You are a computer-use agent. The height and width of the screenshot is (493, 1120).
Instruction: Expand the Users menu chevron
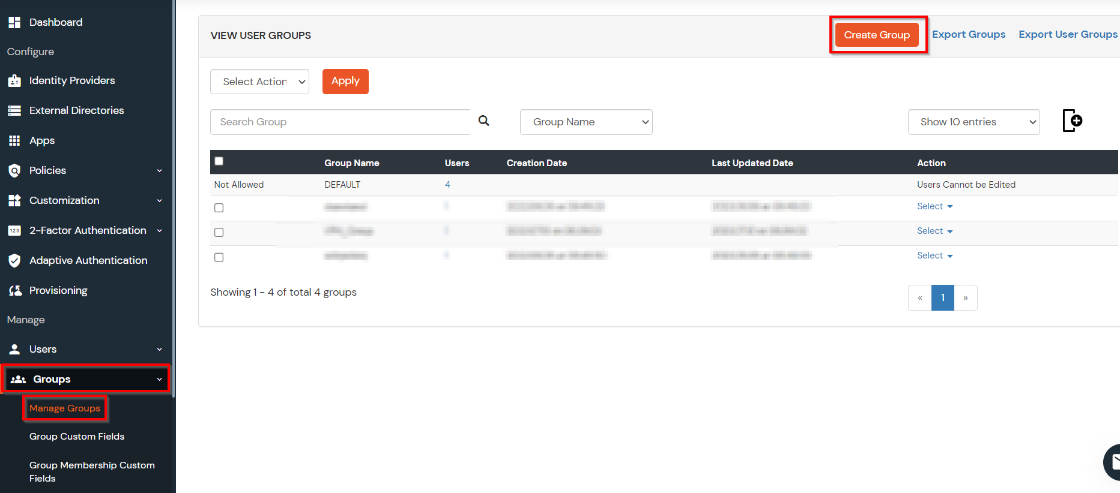coord(159,349)
